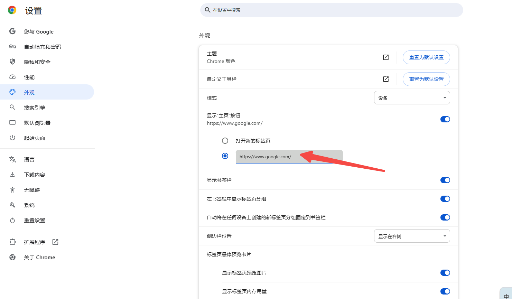The image size is (512, 299).
Task: Open the theme external link icon
Action: 386,57
